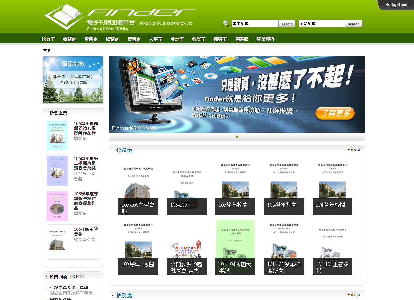The height and width of the screenshot is (300, 414).
Task: Click the Hello, Guest tab
Action: pyautogui.click(x=397, y=5)
